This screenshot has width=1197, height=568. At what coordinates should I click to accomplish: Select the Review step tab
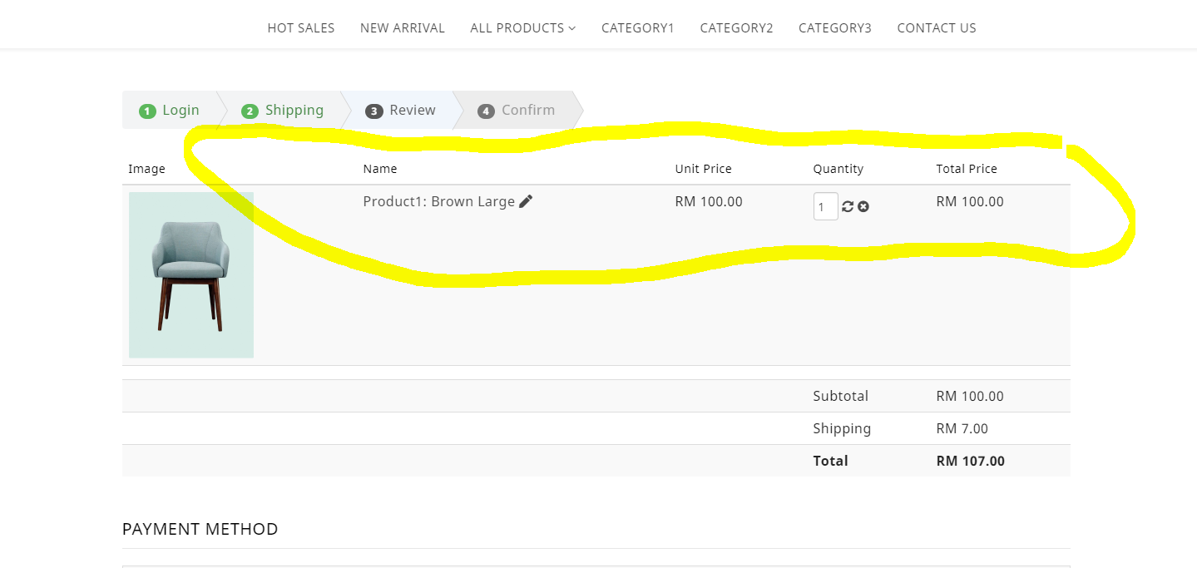tap(401, 111)
